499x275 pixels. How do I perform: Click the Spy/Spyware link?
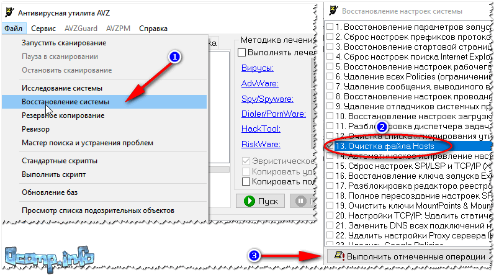(x=267, y=99)
